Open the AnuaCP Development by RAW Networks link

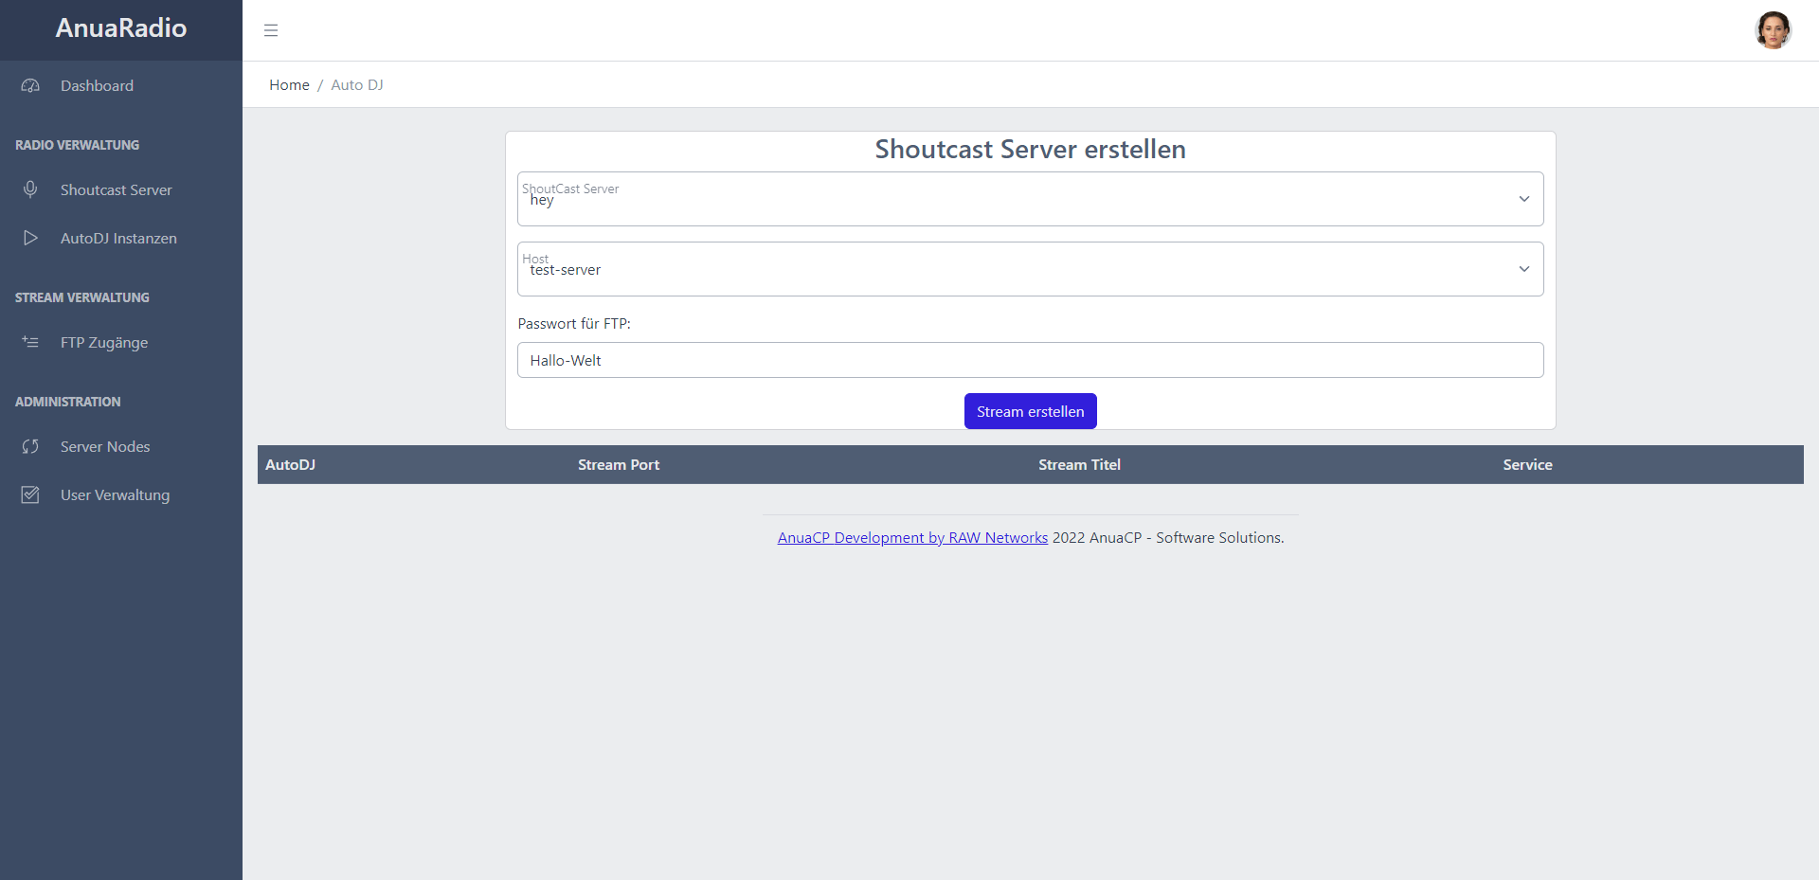(x=912, y=538)
